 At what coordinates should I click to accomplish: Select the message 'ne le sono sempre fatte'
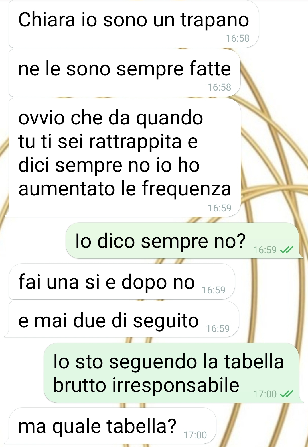[x=125, y=73]
